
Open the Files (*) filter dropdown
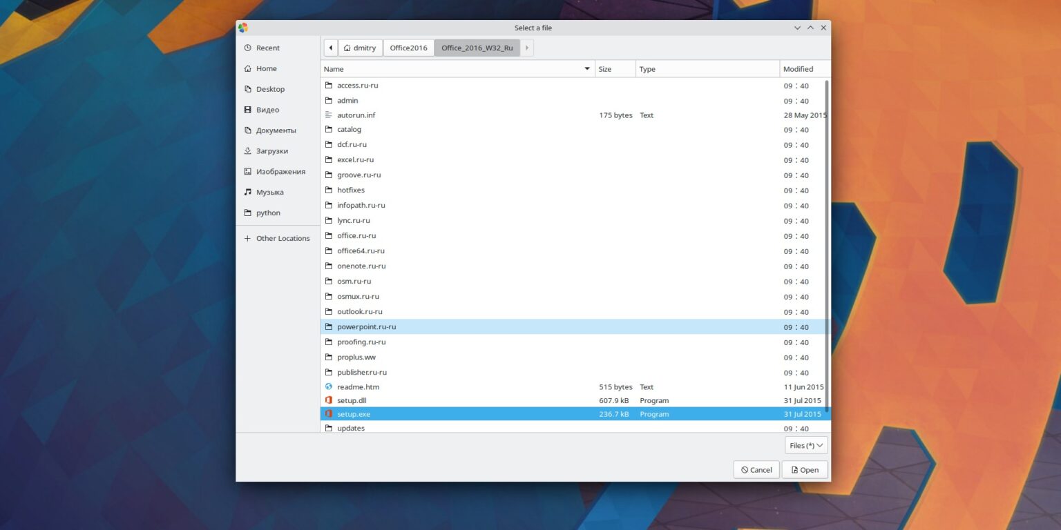click(805, 445)
